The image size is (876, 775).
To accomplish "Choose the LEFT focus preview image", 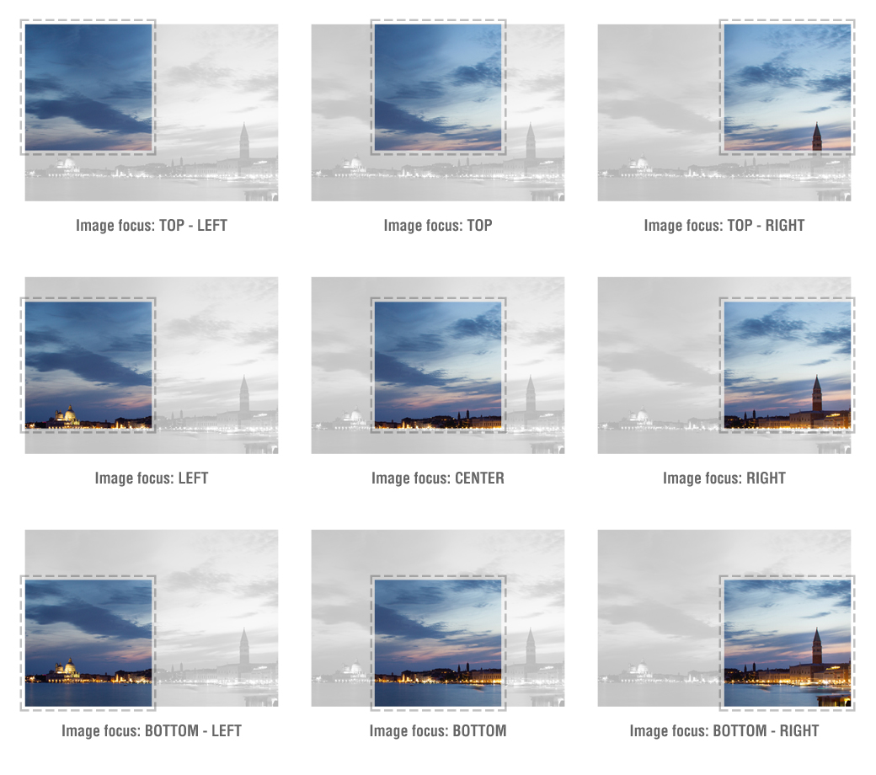I will (x=152, y=366).
